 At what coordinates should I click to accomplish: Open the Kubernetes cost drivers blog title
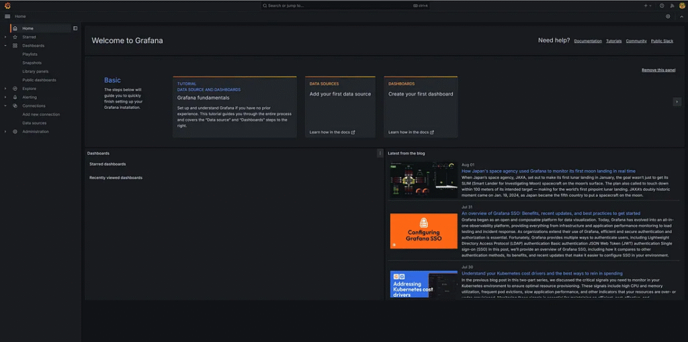pyautogui.click(x=542, y=273)
